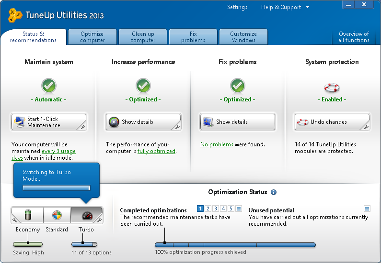Switch to Status & recommendations tab
This screenshot has width=381, height=263.
[33, 37]
